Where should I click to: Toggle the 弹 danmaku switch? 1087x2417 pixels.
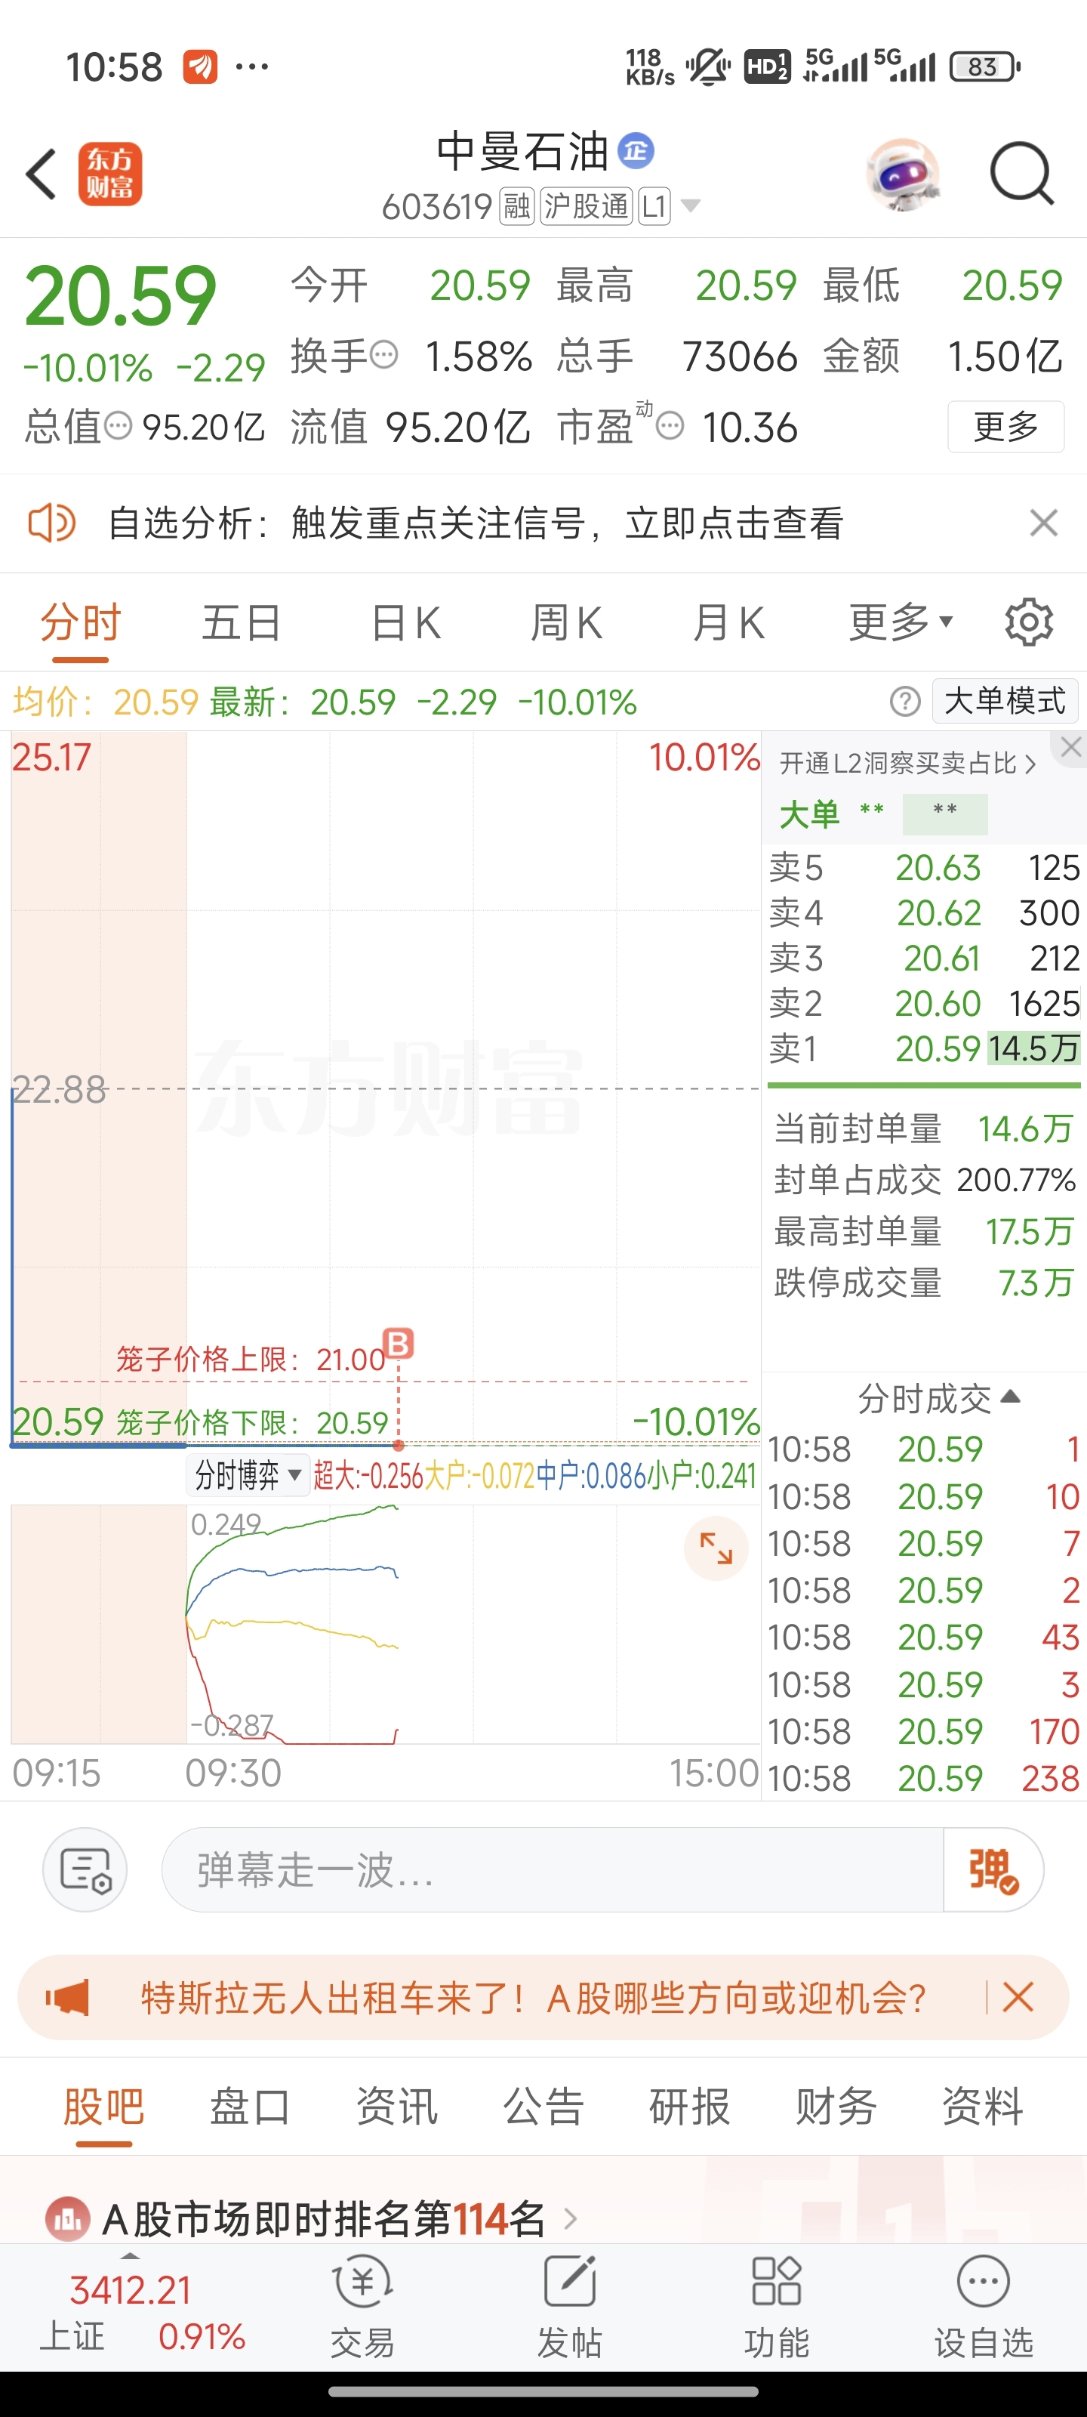pyautogui.click(x=993, y=1870)
